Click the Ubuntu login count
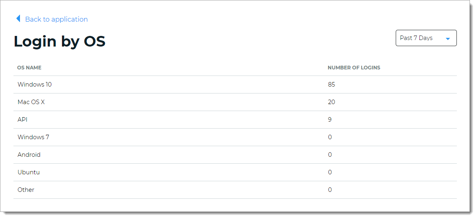 click(x=330, y=172)
